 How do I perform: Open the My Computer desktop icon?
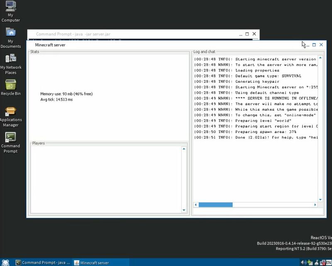coord(11,12)
